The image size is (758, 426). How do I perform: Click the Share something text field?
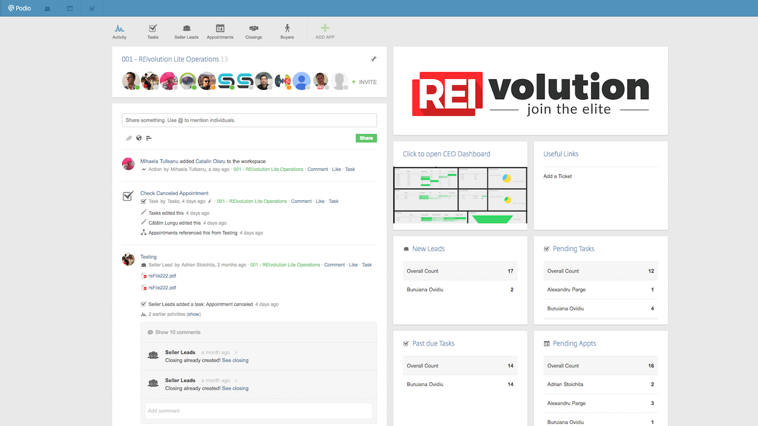pyautogui.click(x=249, y=120)
